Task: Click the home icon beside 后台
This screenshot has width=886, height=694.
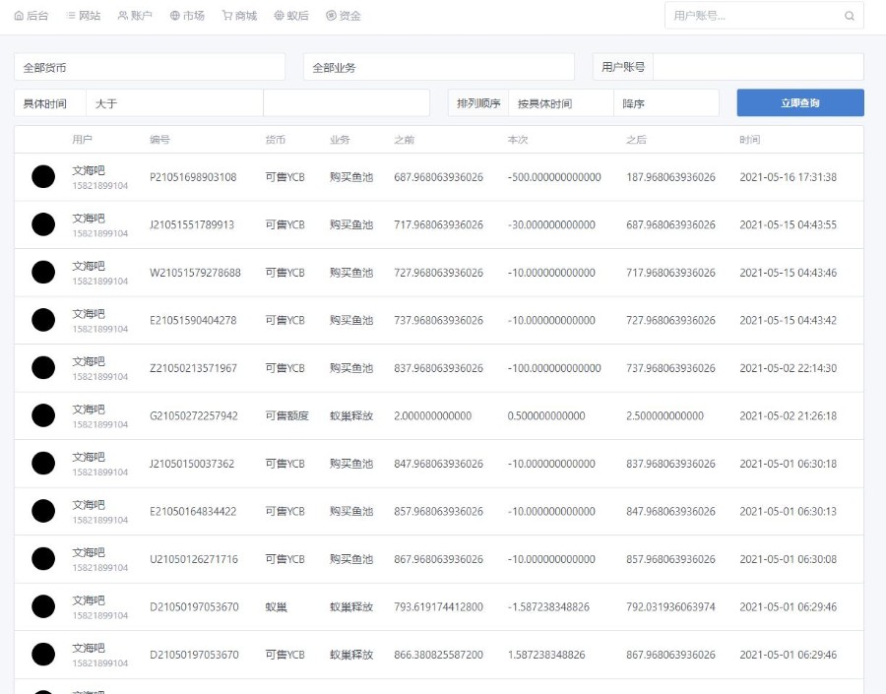Action: (x=19, y=16)
